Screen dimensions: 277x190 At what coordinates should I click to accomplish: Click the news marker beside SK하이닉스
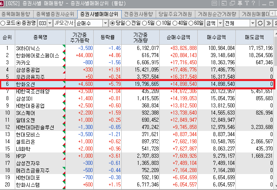tap(64, 48)
